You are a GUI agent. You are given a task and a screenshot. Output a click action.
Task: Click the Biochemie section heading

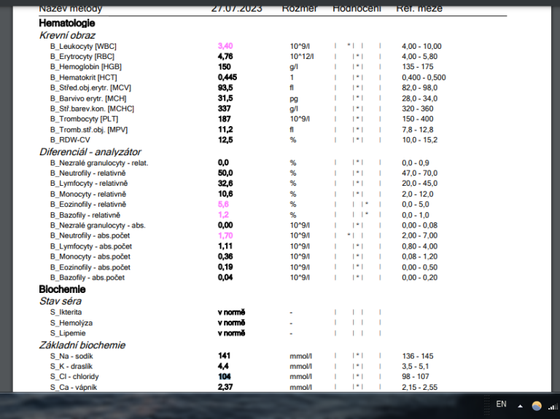62,289
